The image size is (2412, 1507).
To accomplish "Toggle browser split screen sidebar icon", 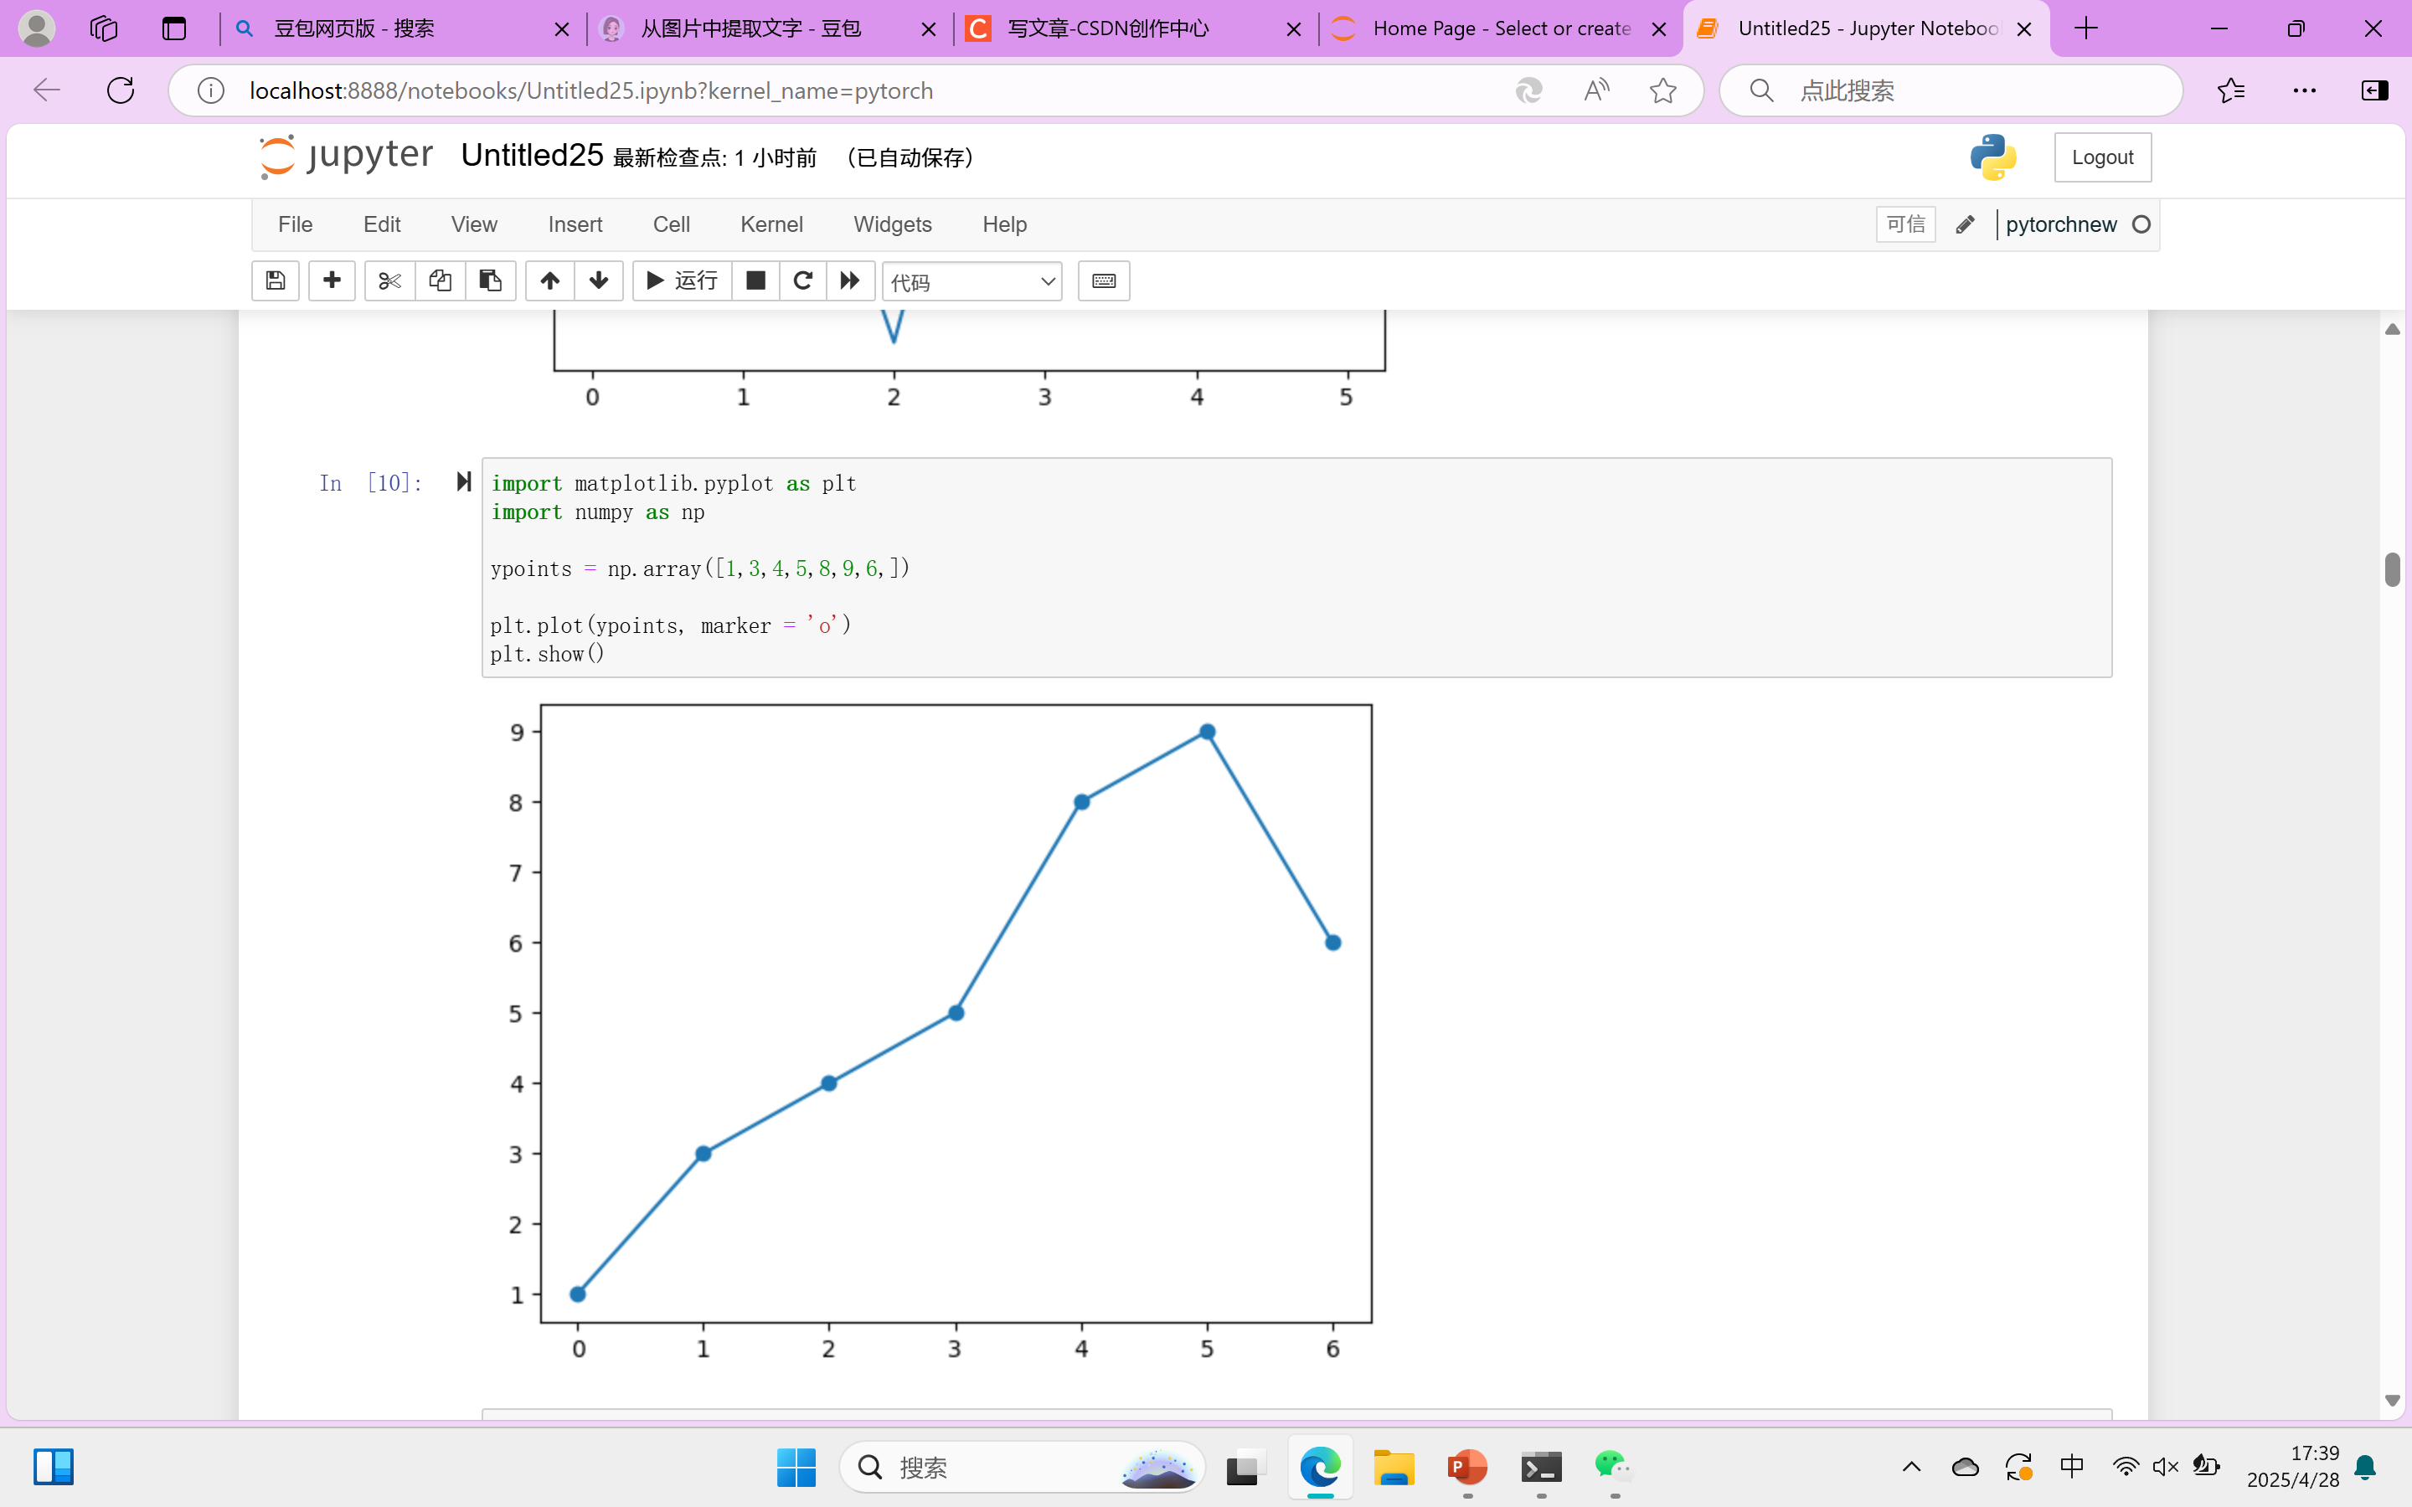I will click(x=2374, y=90).
